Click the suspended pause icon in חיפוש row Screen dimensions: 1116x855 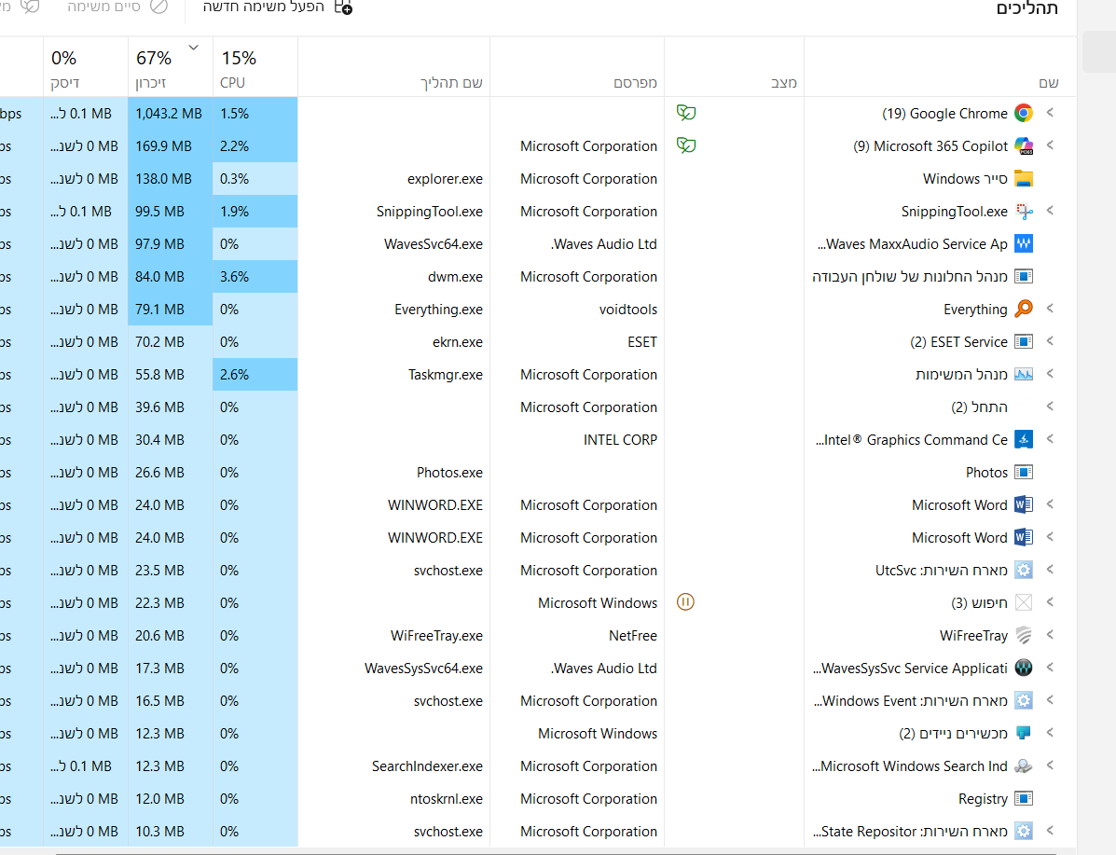[686, 602]
